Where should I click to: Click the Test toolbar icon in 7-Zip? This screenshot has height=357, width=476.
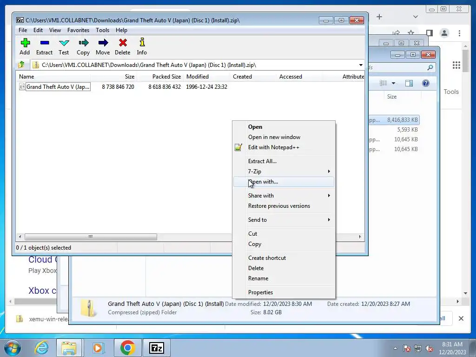64,46
